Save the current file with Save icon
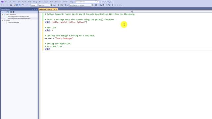The image size is (212, 119). [17, 5]
